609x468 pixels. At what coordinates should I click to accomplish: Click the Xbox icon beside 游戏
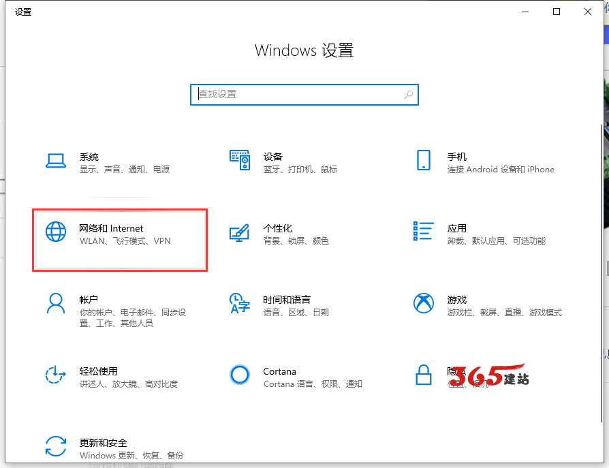click(x=423, y=303)
